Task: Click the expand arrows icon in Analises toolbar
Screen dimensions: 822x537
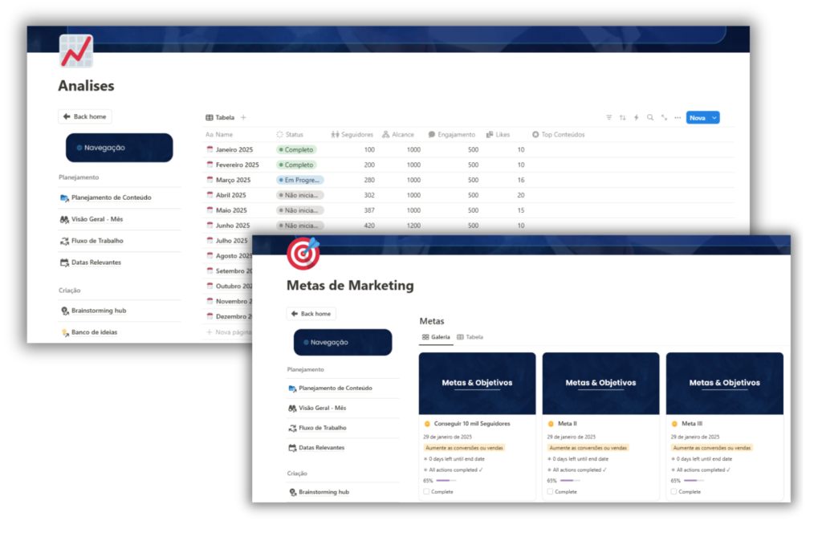Action: 664,117
